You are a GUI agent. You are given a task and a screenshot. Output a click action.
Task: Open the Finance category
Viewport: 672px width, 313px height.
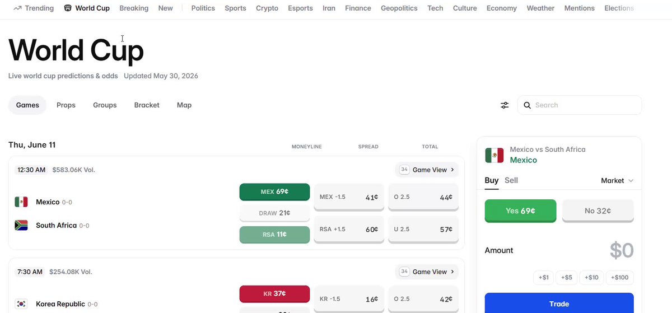(358, 8)
